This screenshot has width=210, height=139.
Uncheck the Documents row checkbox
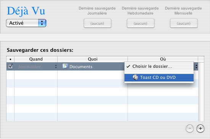pyautogui.click(x=10, y=66)
